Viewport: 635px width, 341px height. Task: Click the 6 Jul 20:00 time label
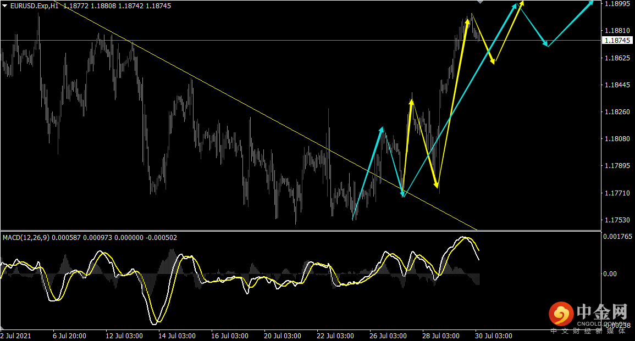[x=70, y=336]
